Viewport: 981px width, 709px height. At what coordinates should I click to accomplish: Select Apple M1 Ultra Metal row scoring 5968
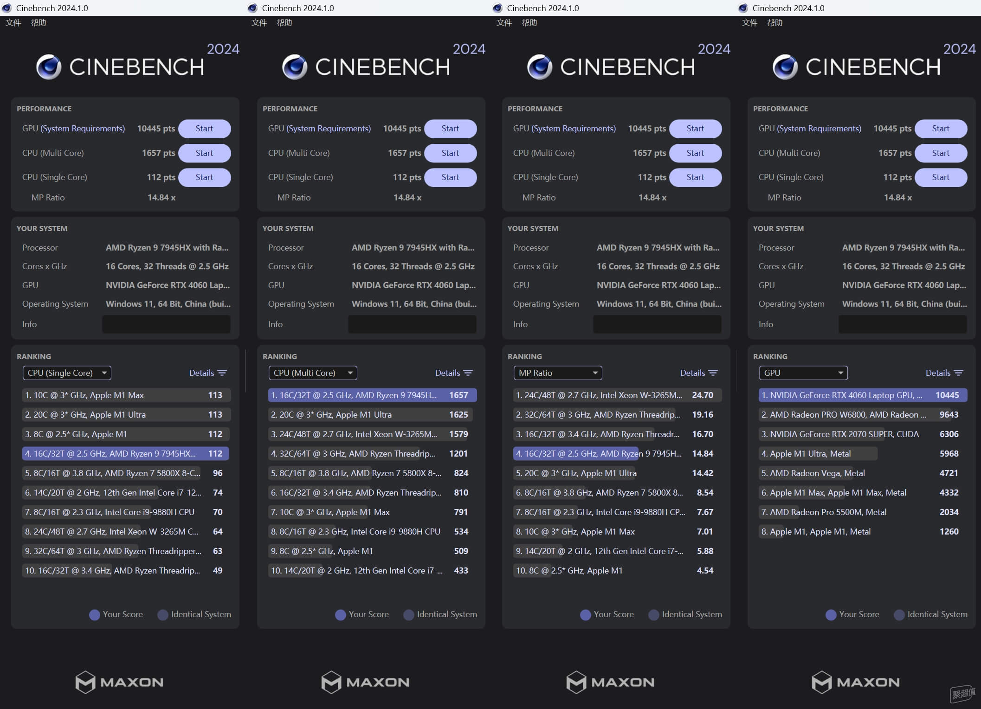click(863, 454)
